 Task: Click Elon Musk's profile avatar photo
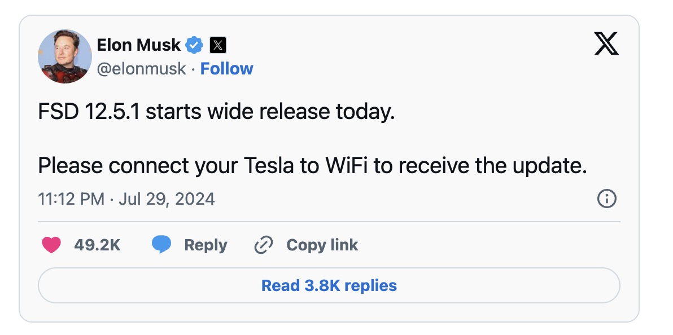point(64,56)
